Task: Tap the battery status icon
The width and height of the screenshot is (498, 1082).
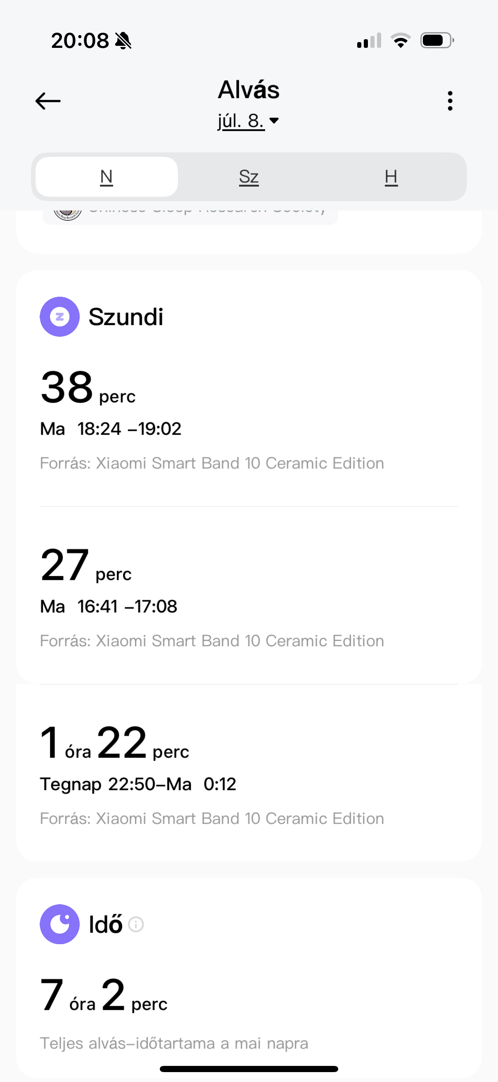Action: tap(437, 40)
